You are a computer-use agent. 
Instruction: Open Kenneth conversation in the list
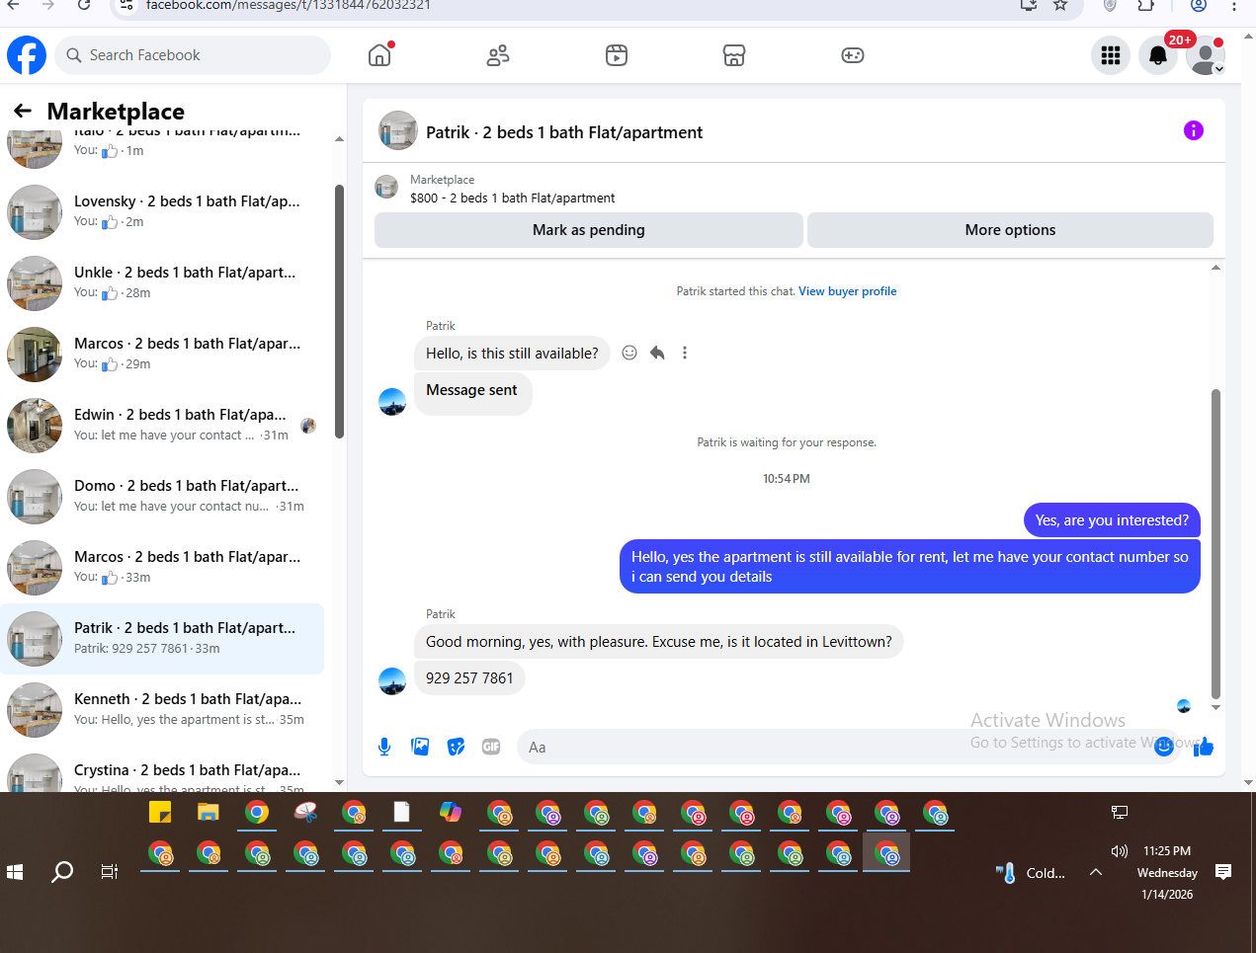click(162, 710)
